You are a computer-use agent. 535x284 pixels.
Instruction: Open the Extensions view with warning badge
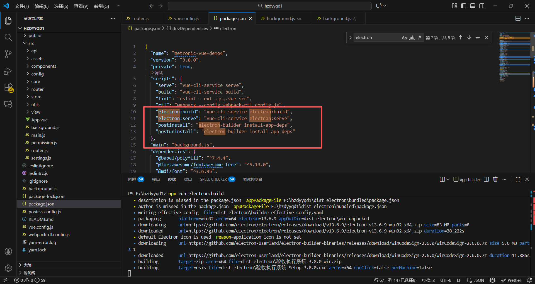(x=8, y=87)
